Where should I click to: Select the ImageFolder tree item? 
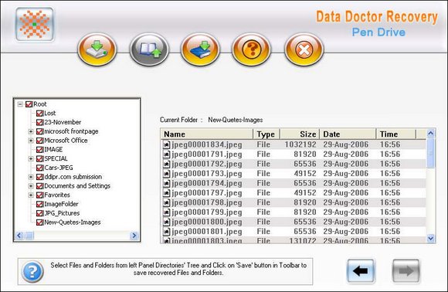tap(61, 204)
